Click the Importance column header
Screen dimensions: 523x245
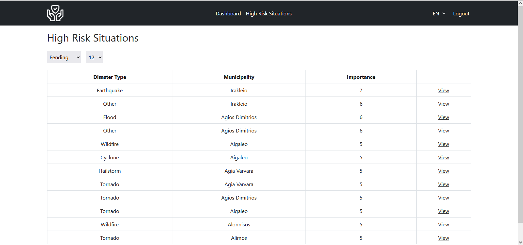(x=361, y=77)
